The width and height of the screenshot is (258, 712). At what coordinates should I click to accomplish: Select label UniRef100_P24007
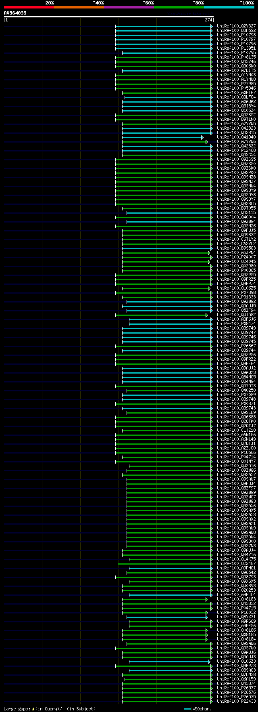236,257
